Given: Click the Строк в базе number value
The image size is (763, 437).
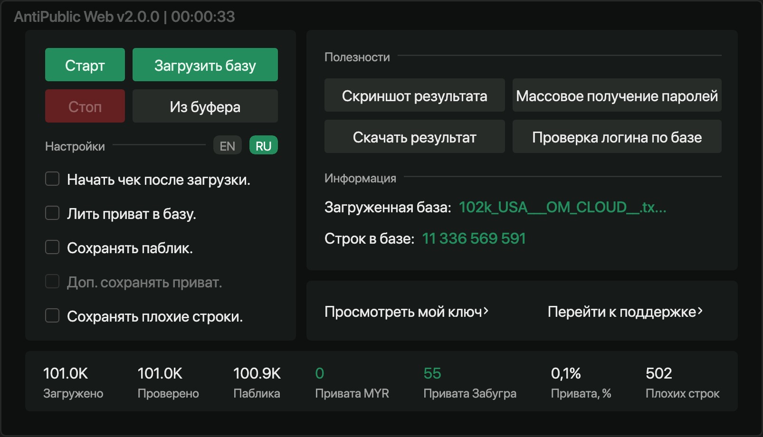Looking at the screenshot, I should point(474,238).
